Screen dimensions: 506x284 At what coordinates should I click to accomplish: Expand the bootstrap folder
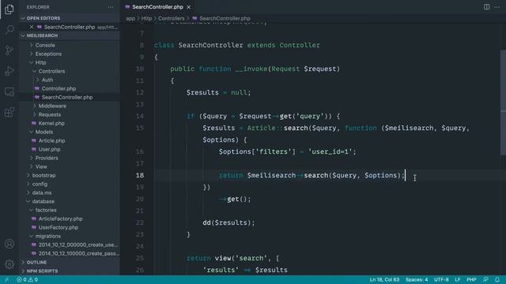coord(43,175)
